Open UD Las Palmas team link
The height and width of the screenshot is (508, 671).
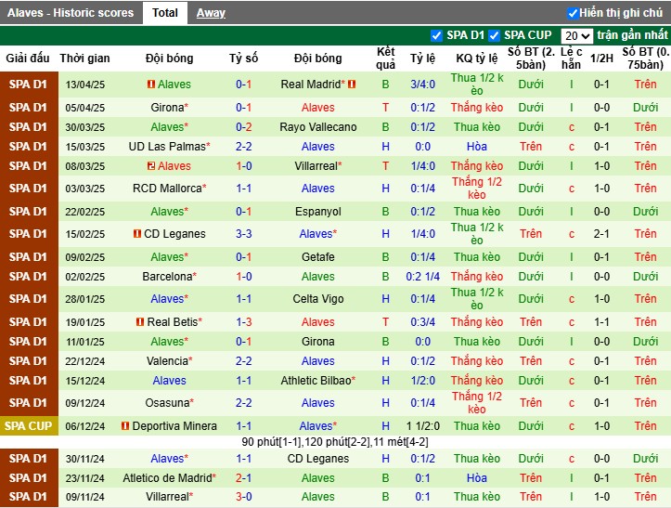[169, 147]
